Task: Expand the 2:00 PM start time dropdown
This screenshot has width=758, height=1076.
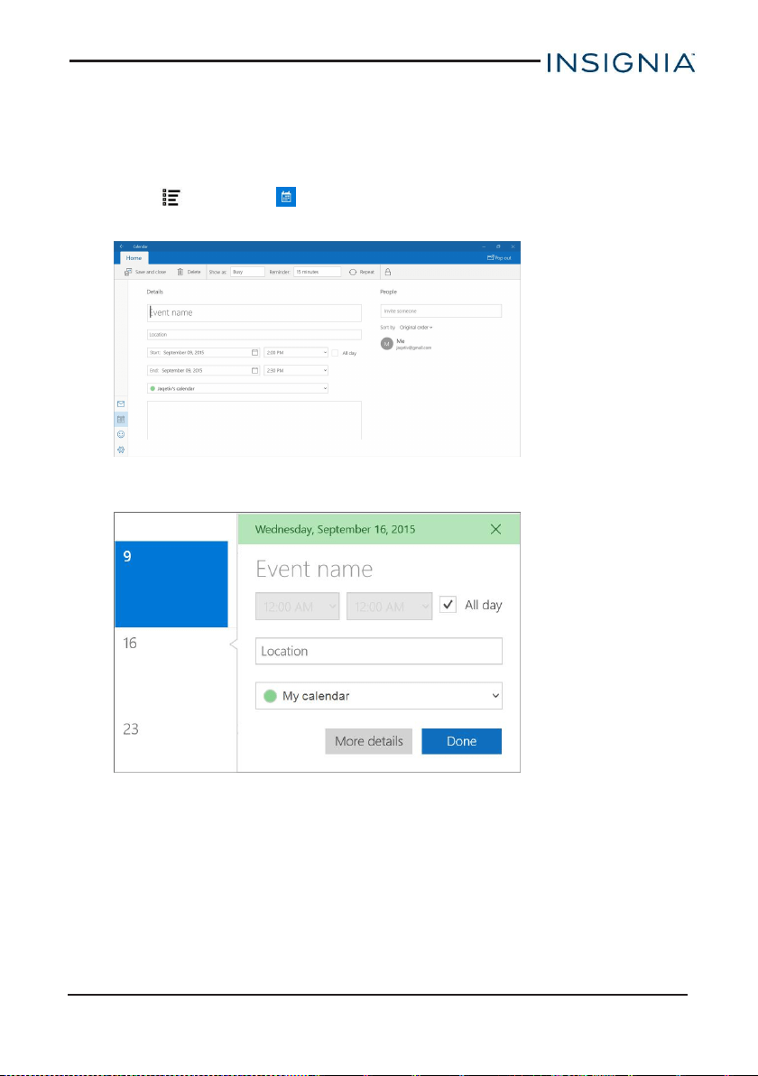Action: 296,353
